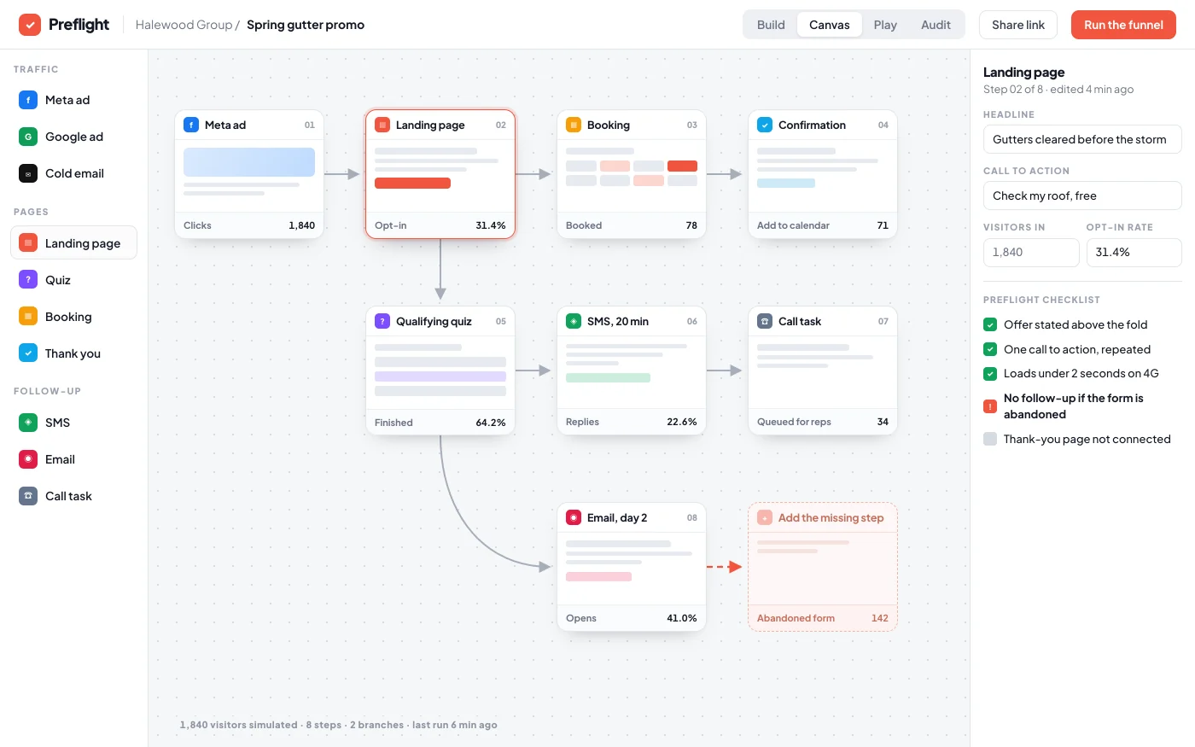Click the Booked 78 stat on Booking card
1195x747 pixels.
click(632, 225)
